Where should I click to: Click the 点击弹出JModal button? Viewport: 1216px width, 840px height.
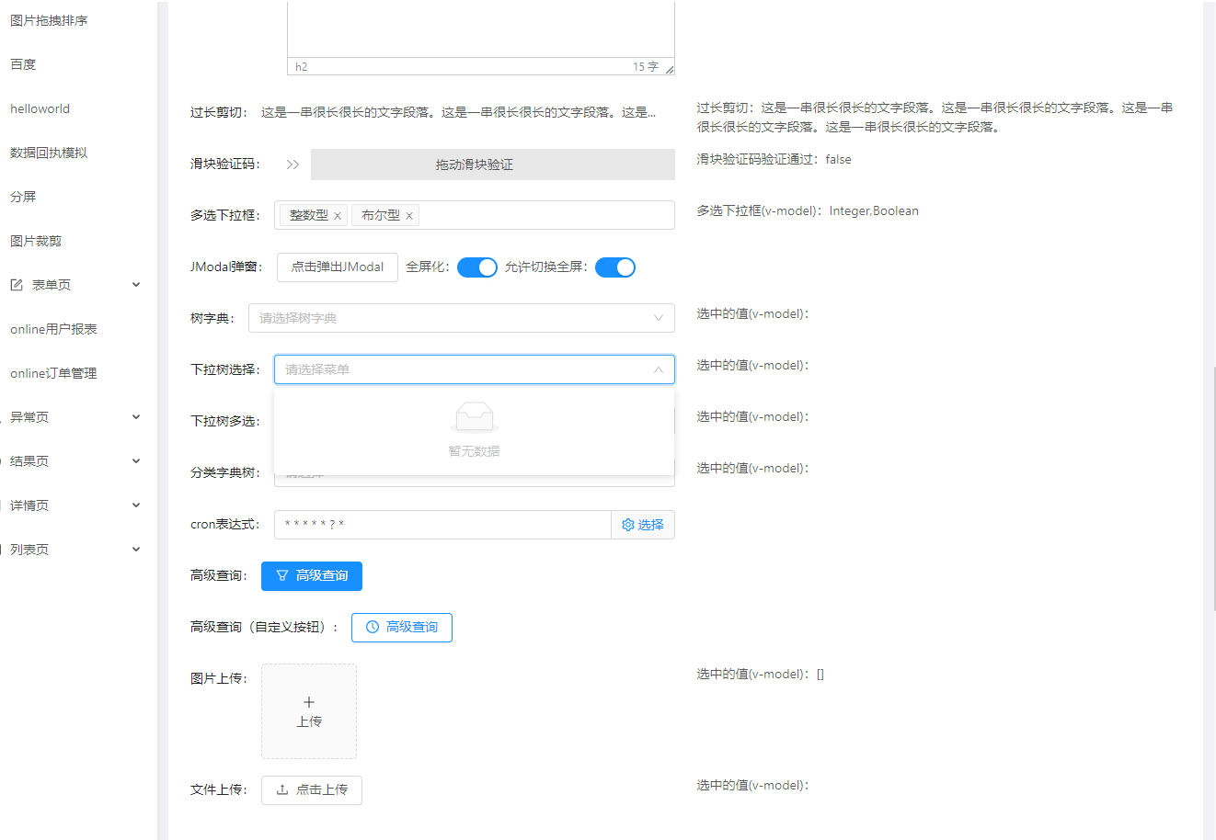[x=338, y=267]
